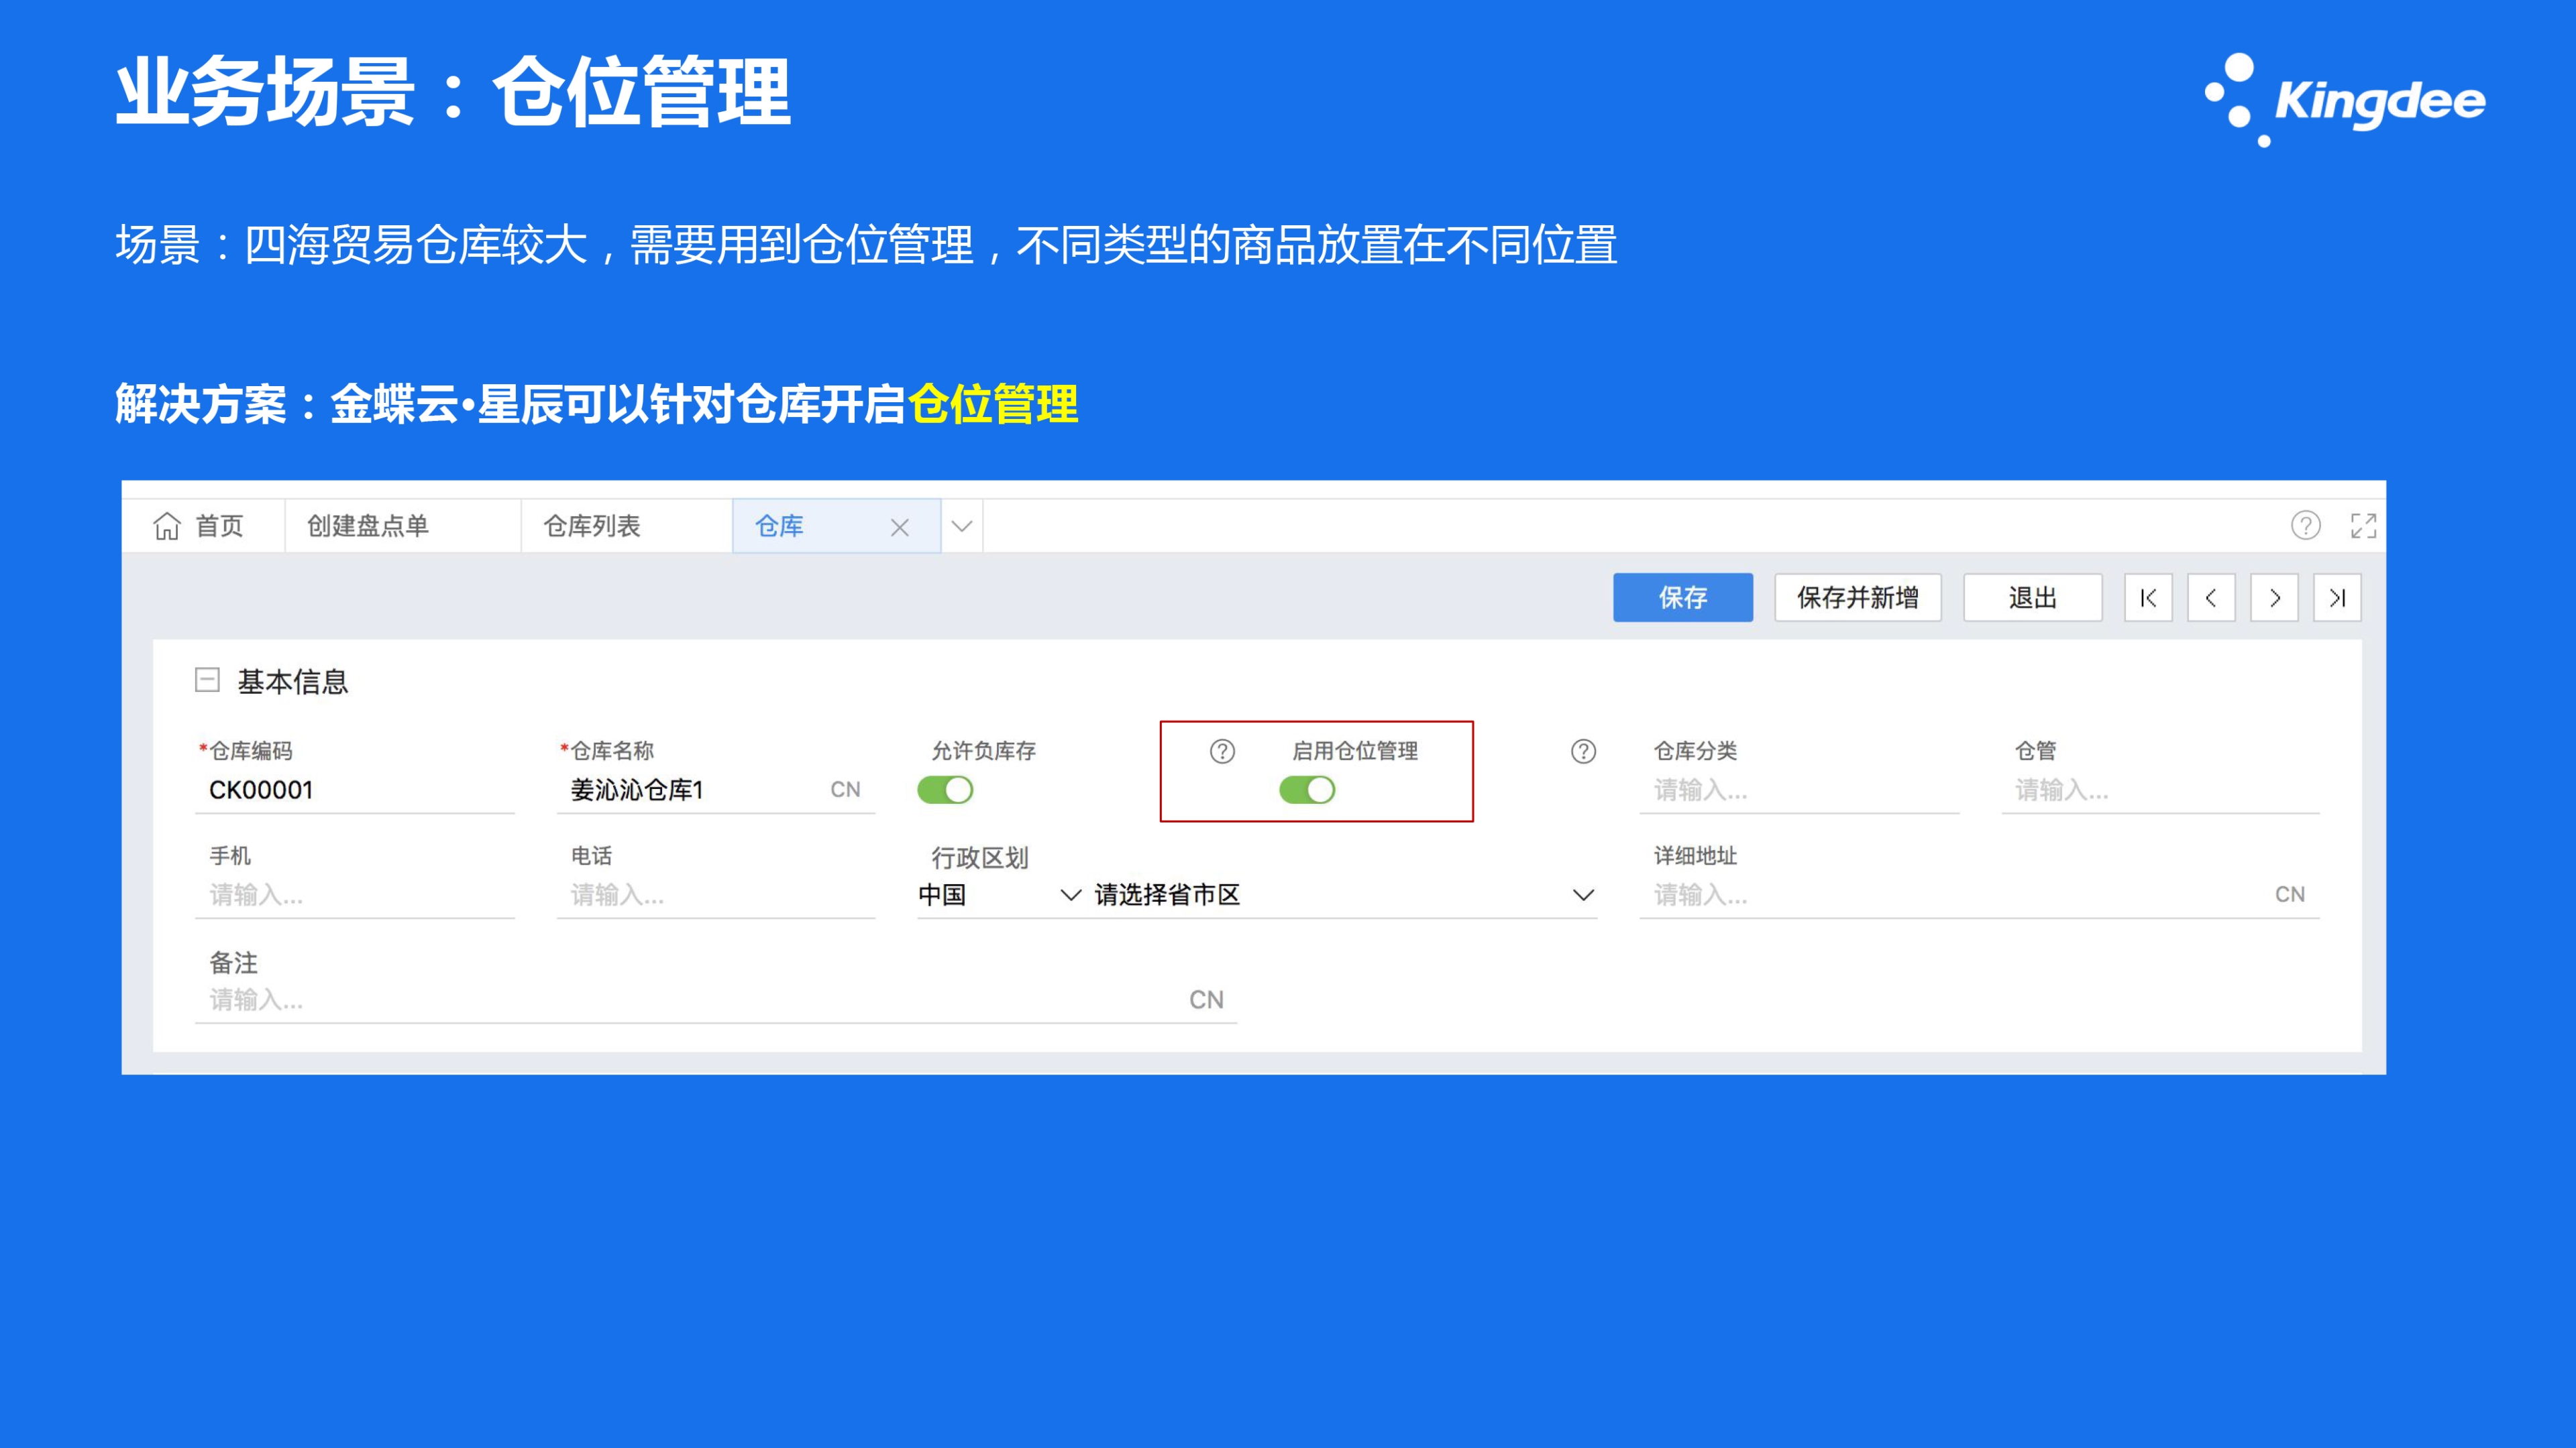Jump to first record arrow icon
Image resolution: width=2576 pixels, height=1448 pixels.
click(x=2148, y=597)
